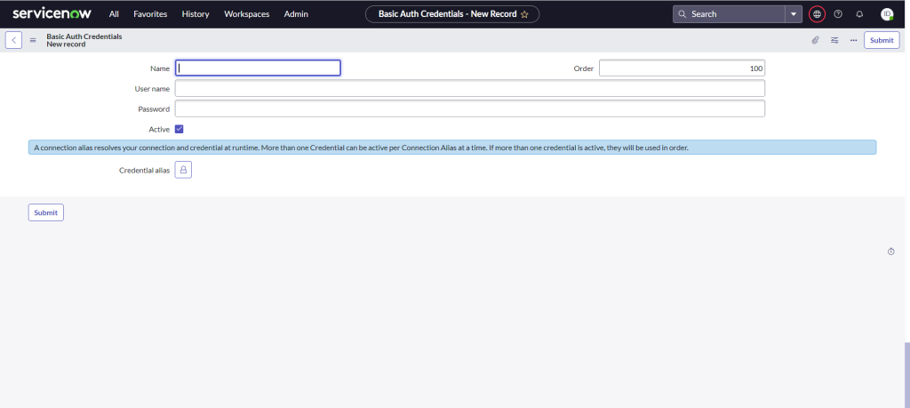Click the Submit button in the header

pyautogui.click(x=882, y=40)
